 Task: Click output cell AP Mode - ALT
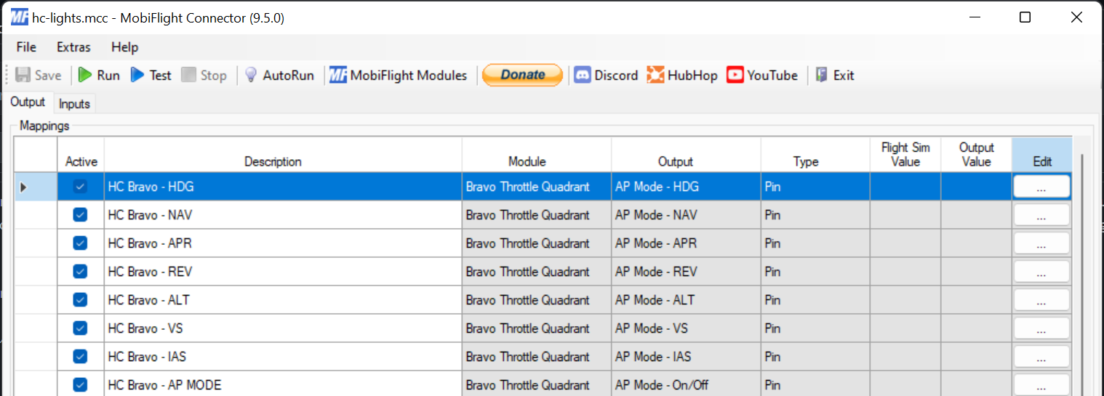point(686,300)
